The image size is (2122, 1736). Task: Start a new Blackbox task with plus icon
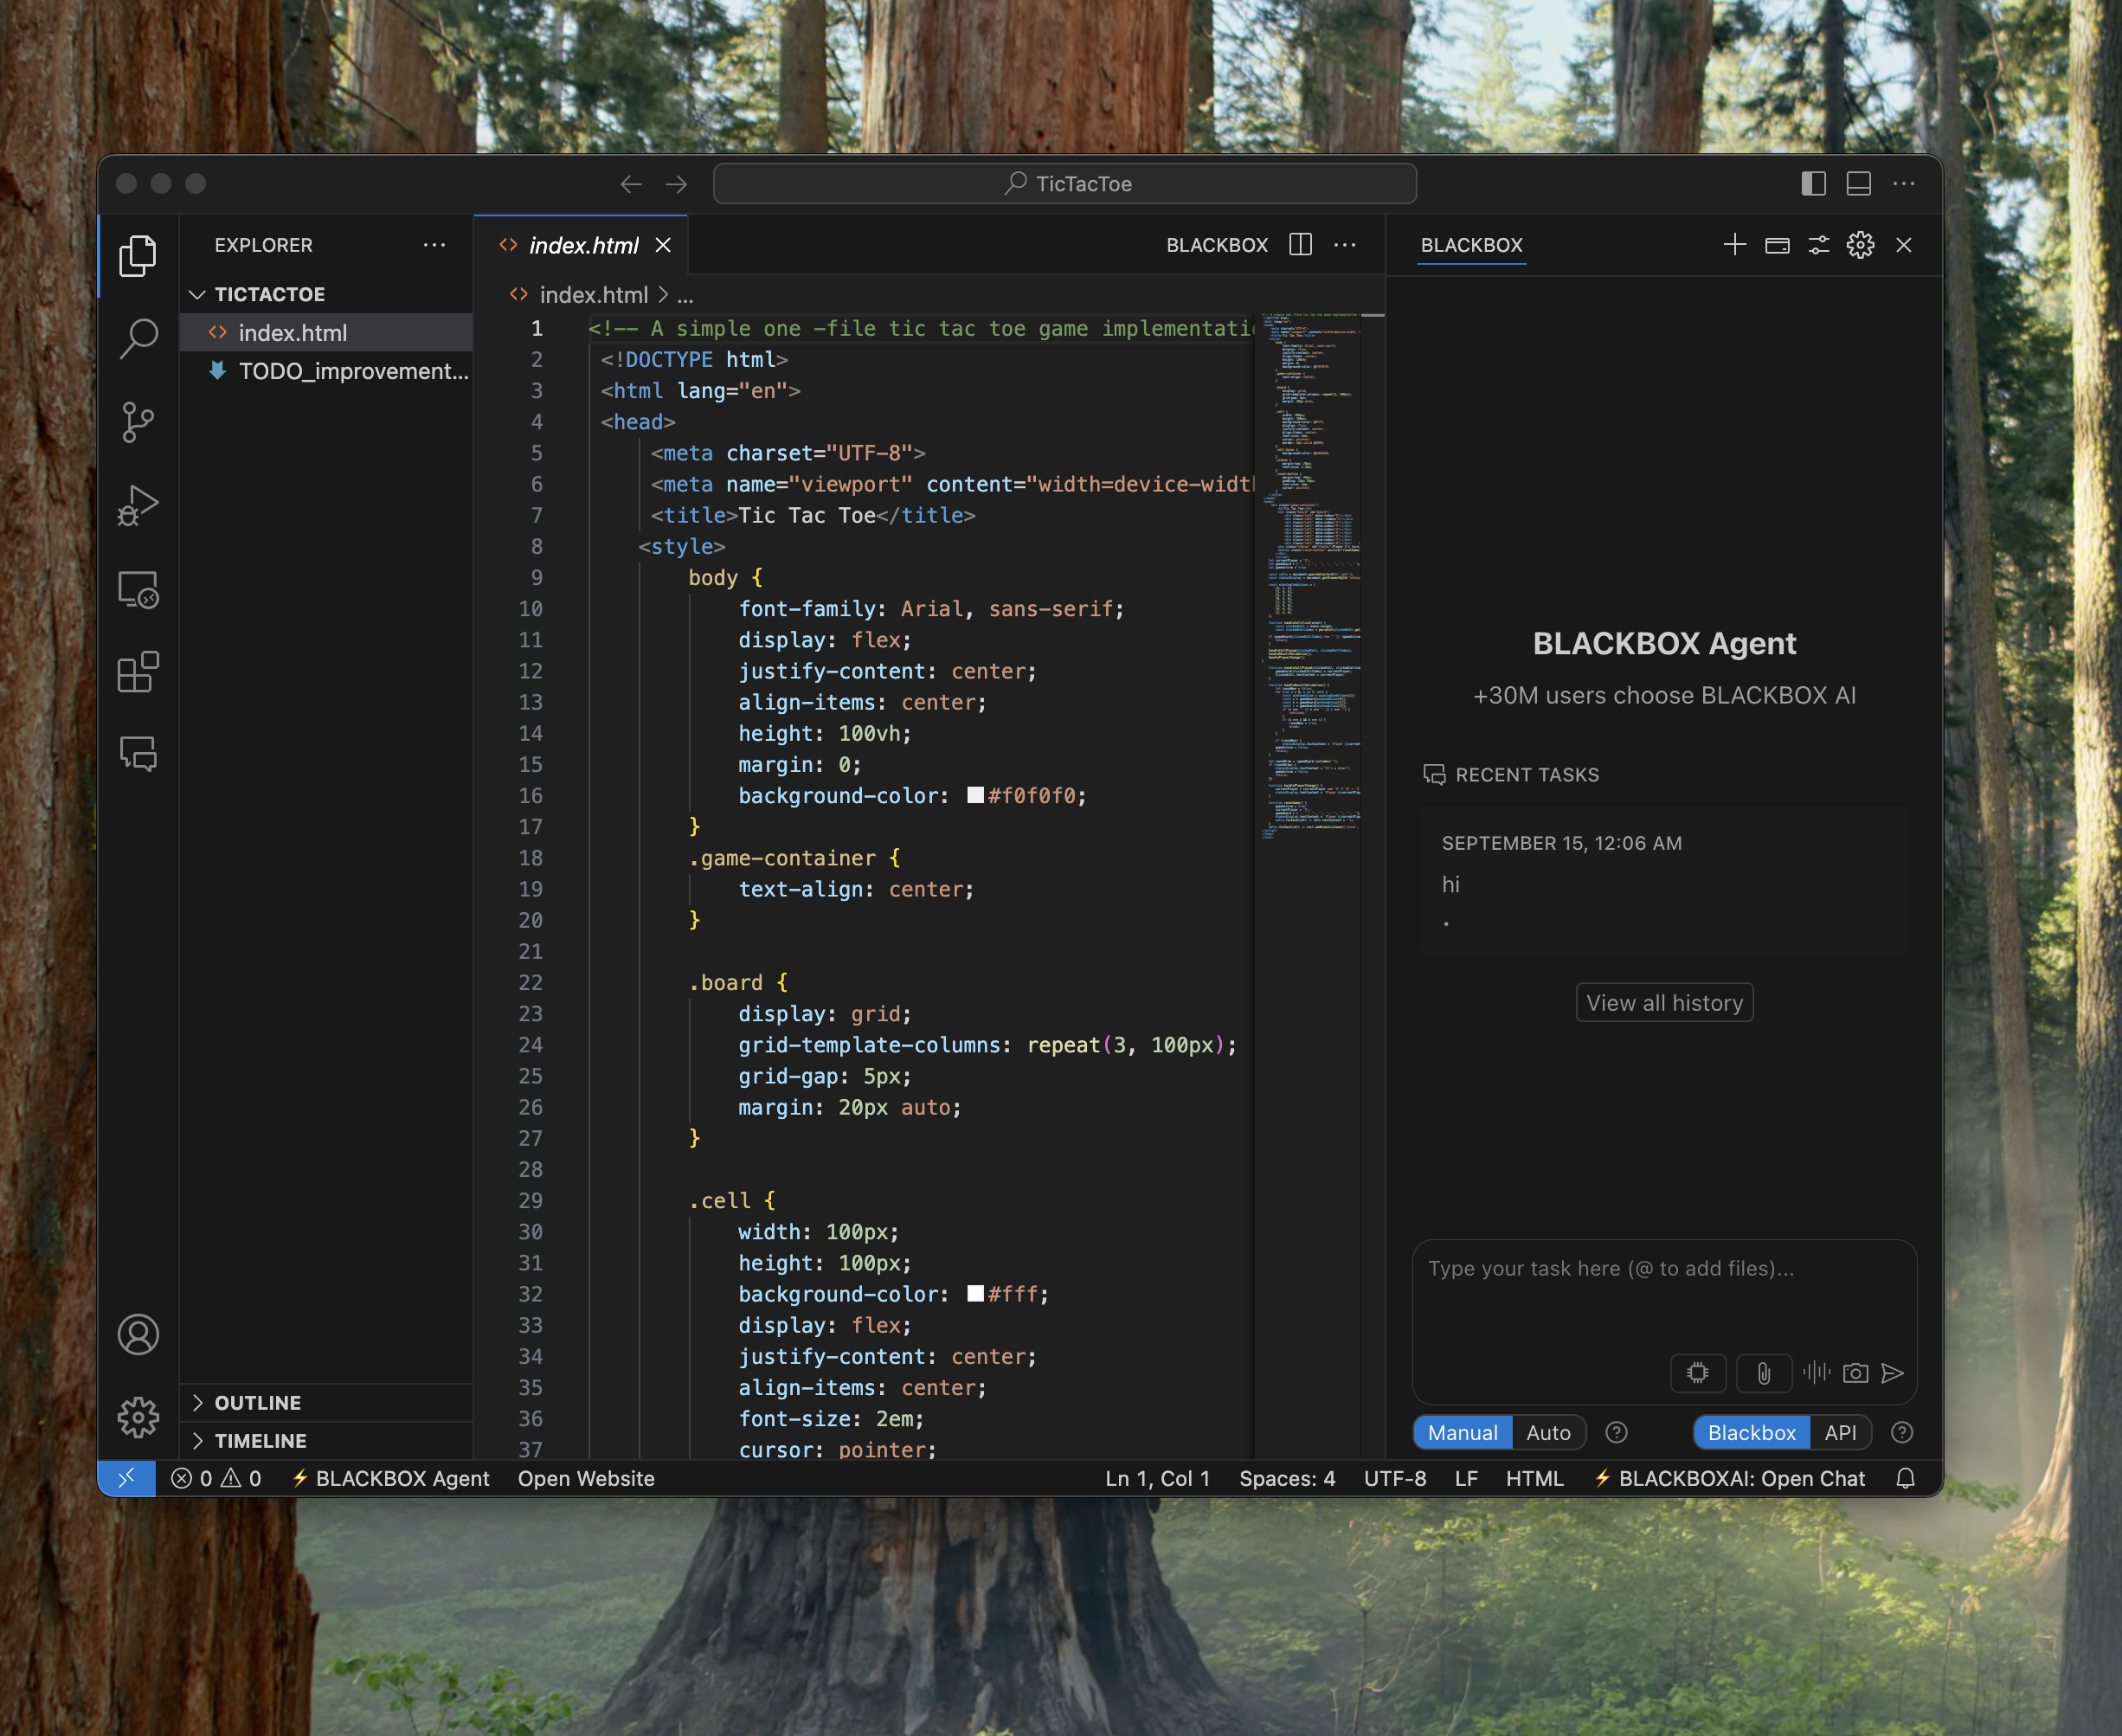pyautogui.click(x=1735, y=245)
